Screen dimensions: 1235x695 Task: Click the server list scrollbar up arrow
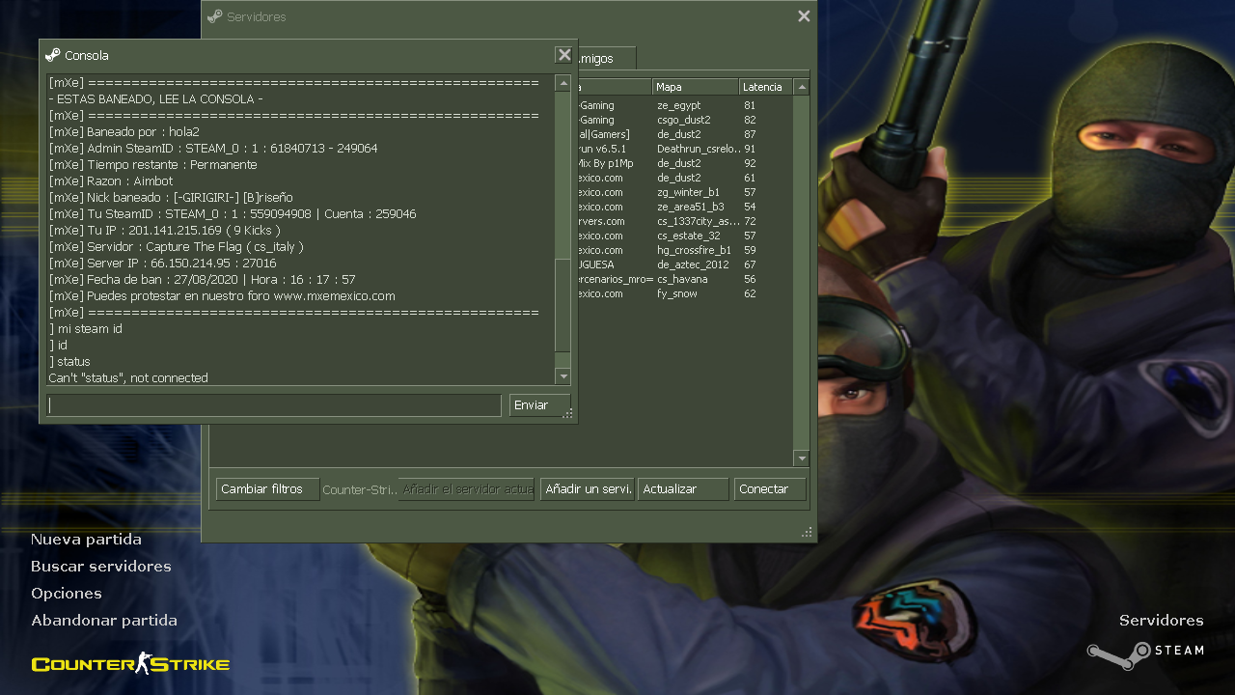[x=801, y=87]
